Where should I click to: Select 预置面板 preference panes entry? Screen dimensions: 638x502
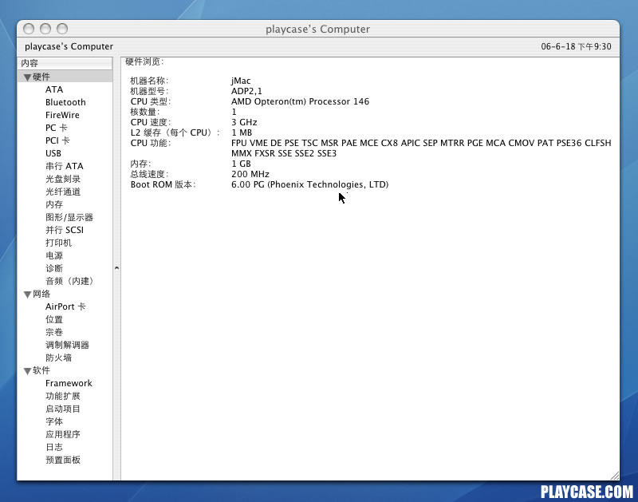point(63,460)
